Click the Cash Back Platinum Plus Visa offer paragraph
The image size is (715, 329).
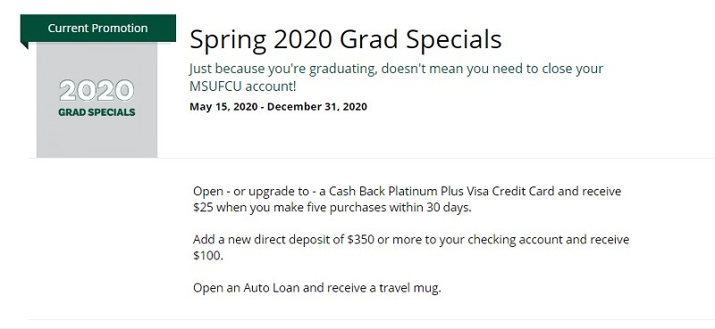point(407,199)
